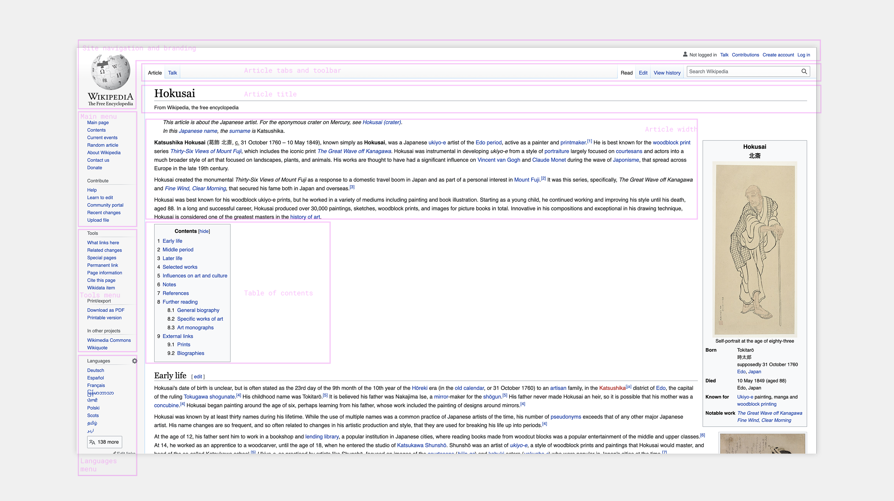
Task: Open the second article image thumbnail
Action: 763,444
